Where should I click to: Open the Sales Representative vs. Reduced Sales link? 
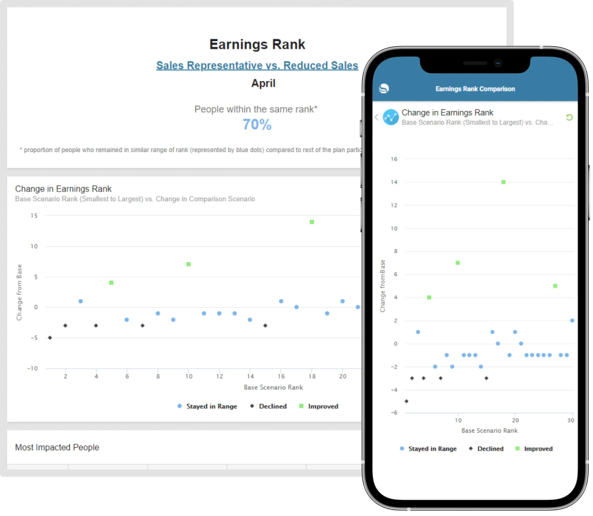tap(257, 65)
